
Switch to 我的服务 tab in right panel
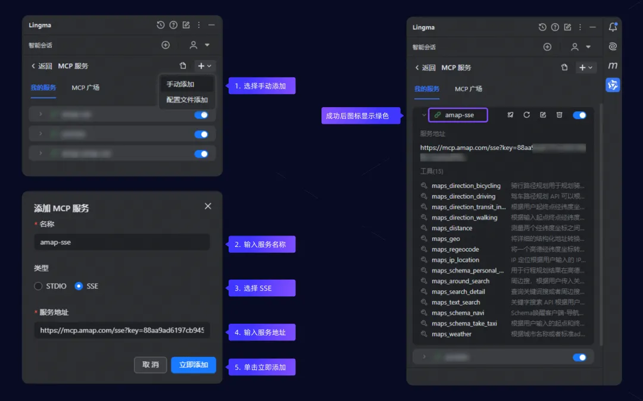[x=426, y=89]
